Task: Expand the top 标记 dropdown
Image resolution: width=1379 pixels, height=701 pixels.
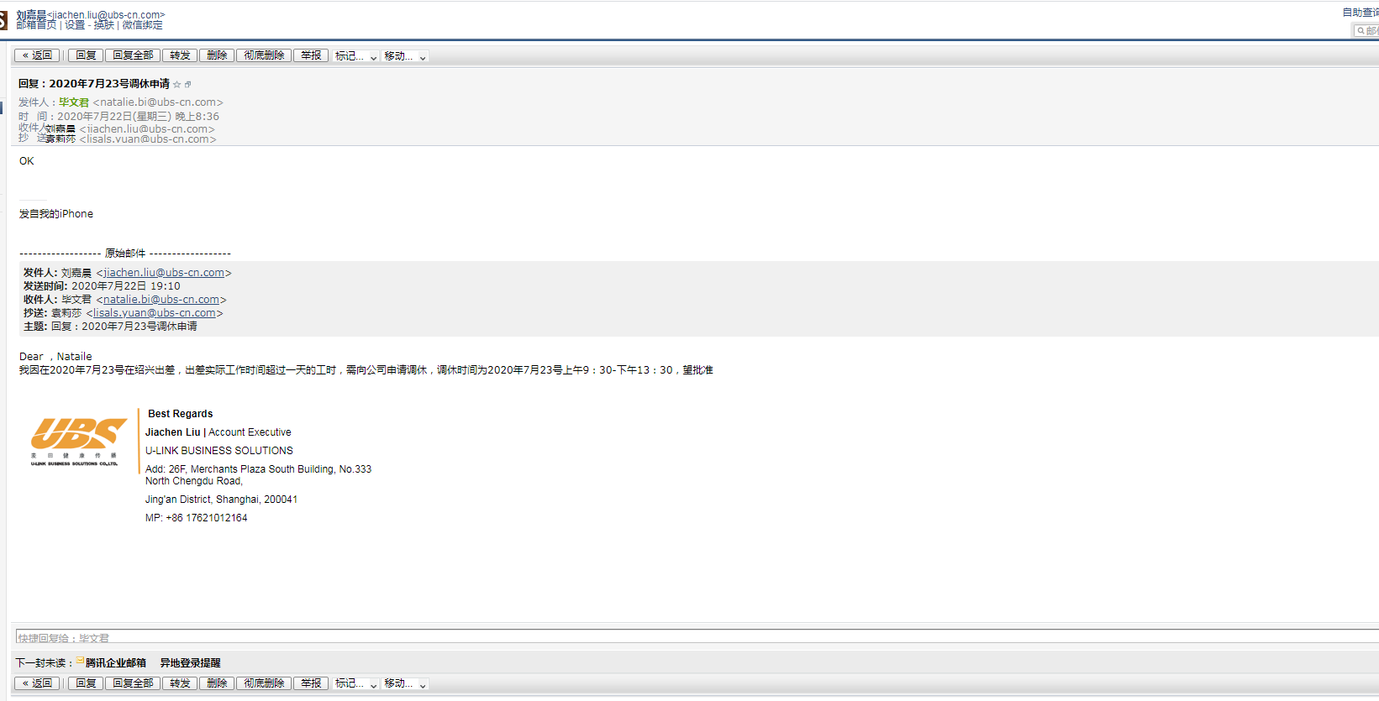Action: tap(355, 56)
